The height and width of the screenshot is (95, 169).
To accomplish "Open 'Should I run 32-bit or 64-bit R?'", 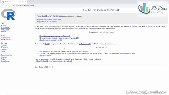I will point(50,40).
